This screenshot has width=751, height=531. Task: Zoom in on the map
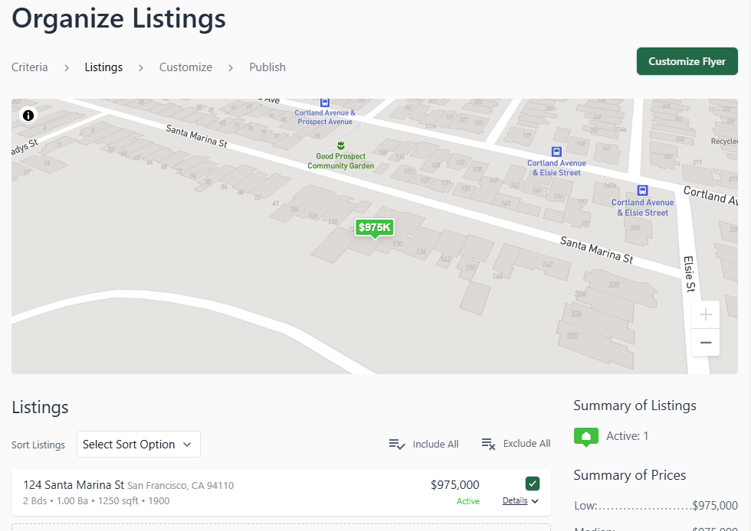(705, 314)
